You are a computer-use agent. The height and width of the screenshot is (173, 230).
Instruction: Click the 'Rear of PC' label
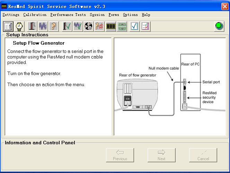191,64
